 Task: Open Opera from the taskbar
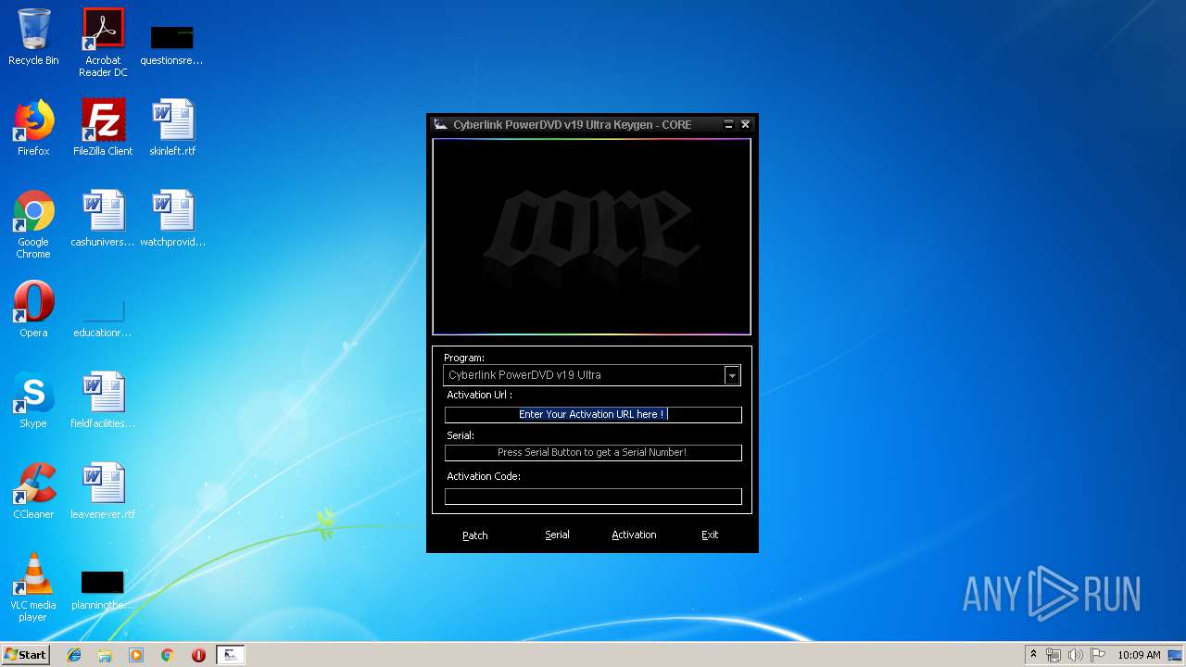click(198, 655)
